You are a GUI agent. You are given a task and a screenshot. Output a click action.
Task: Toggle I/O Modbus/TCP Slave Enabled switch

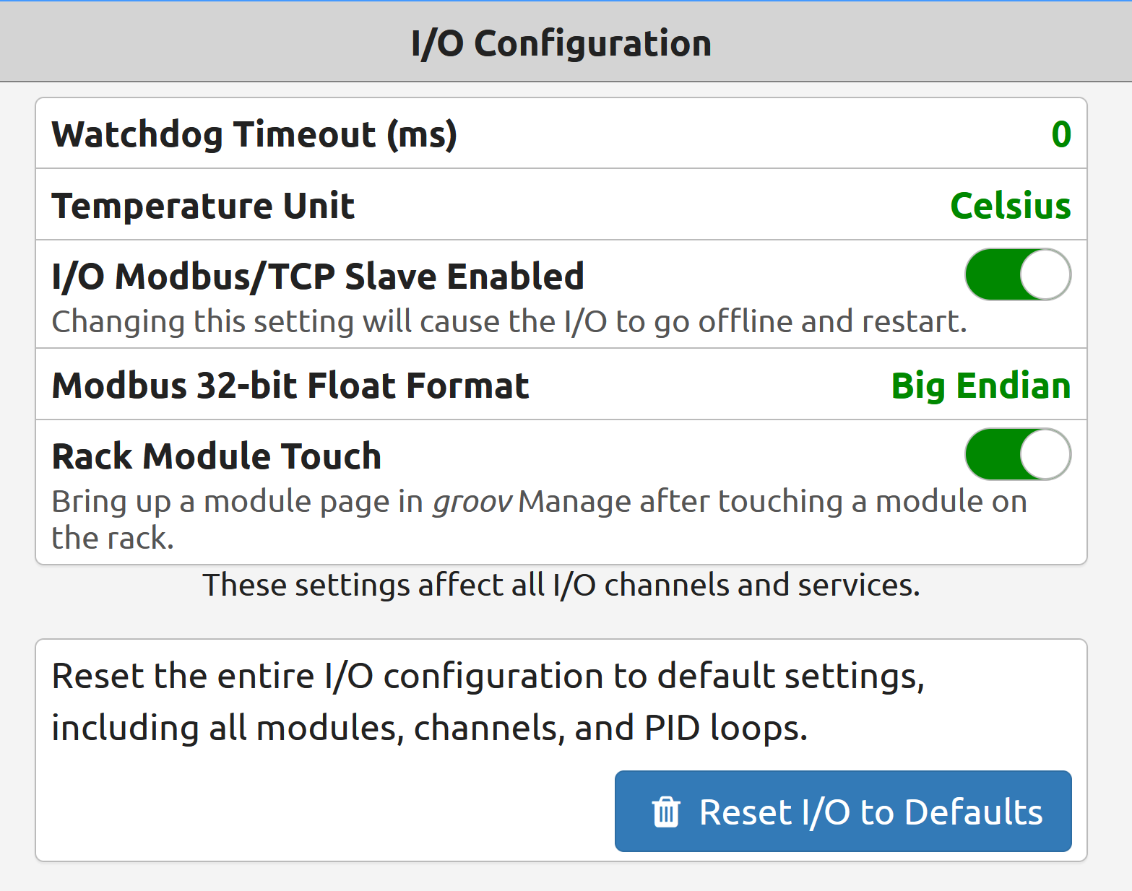click(x=1018, y=274)
